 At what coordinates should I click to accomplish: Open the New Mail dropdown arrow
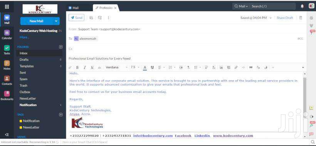tap(56, 21)
